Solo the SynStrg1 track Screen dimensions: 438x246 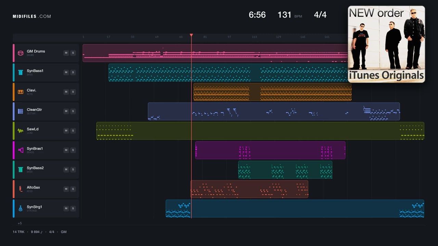[x=73, y=209]
